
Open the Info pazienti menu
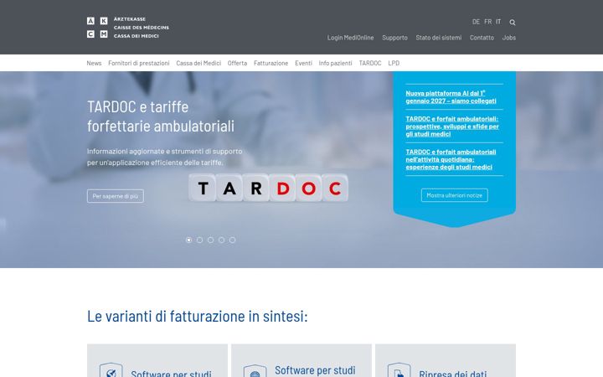point(335,63)
